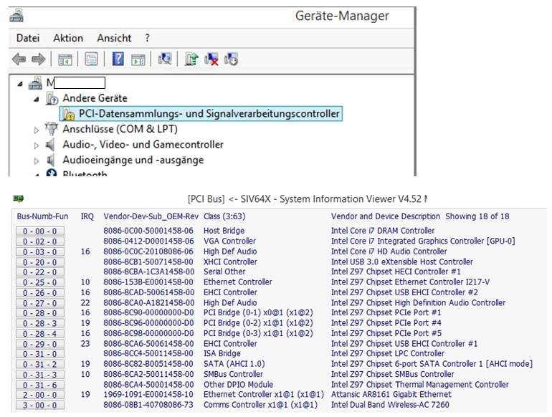Open the Datei menu
The width and height of the screenshot is (552, 417).
click(x=28, y=38)
